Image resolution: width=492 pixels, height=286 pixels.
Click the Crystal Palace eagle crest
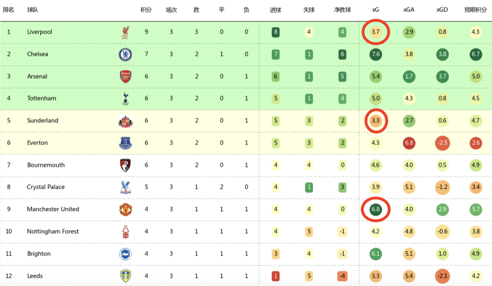click(x=126, y=188)
